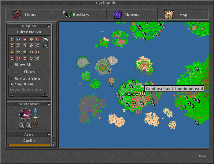Select the Surface View radio button
Viewport: 214px width, 164px height.
coord(12,79)
